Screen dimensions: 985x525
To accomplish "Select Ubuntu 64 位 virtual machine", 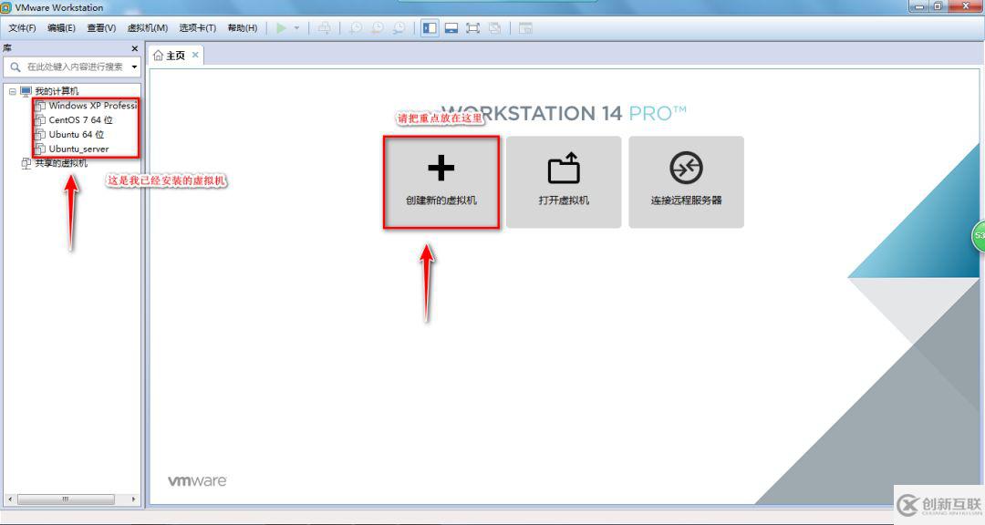I will 76,134.
